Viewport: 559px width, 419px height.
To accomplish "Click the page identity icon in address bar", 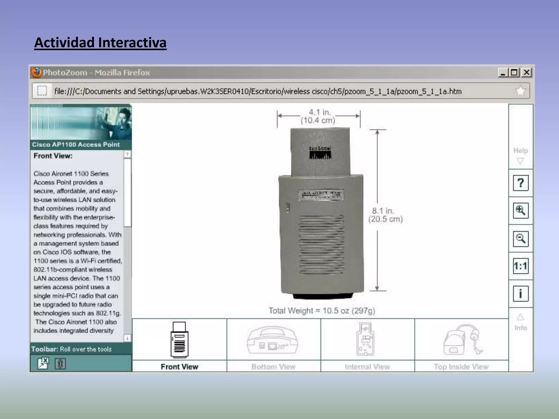I will pos(42,91).
